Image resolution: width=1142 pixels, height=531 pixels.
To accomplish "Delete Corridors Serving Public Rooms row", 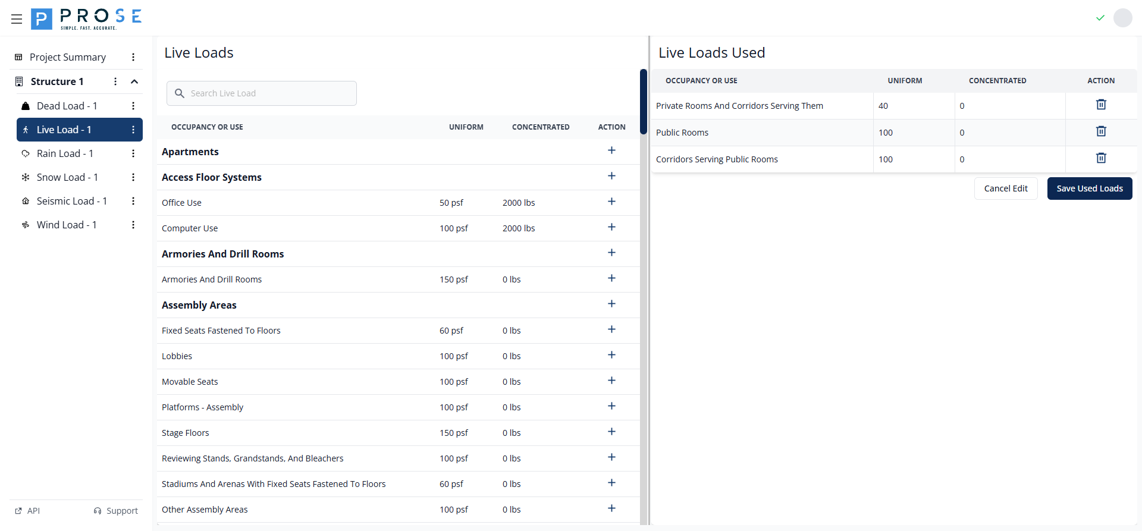I will [x=1101, y=158].
